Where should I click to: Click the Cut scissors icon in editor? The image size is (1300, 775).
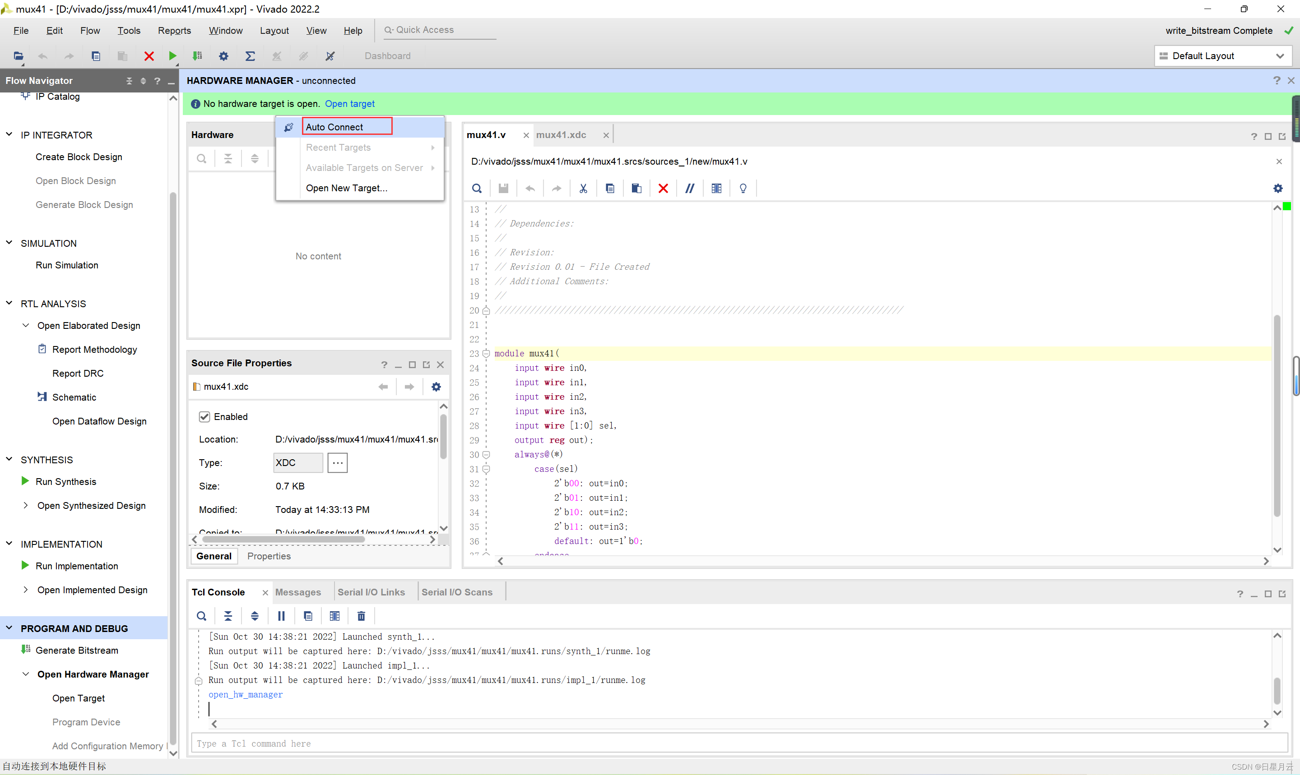(x=583, y=189)
